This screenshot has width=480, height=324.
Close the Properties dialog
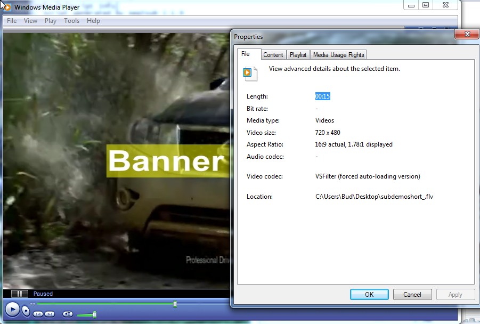tap(467, 34)
